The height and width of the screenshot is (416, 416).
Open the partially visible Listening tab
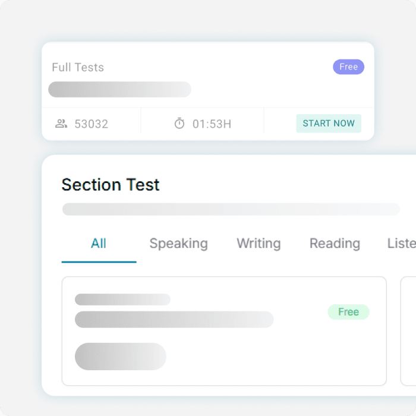click(402, 244)
